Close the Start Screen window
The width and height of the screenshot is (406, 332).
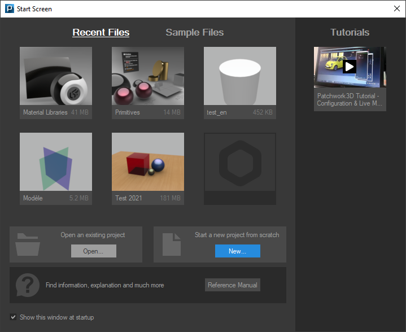click(396, 8)
